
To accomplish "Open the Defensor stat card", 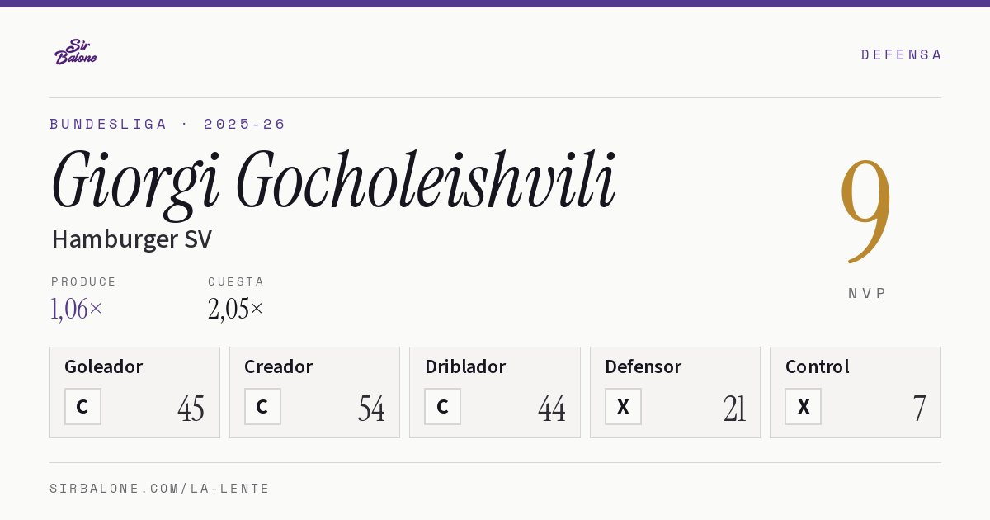I will (675, 392).
